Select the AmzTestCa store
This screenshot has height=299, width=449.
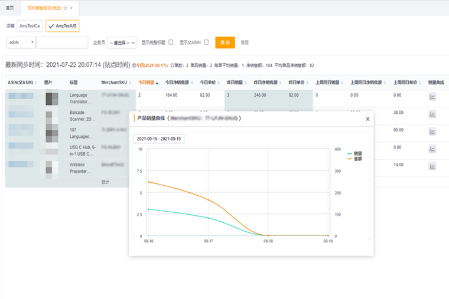pyautogui.click(x=30, y=26)
